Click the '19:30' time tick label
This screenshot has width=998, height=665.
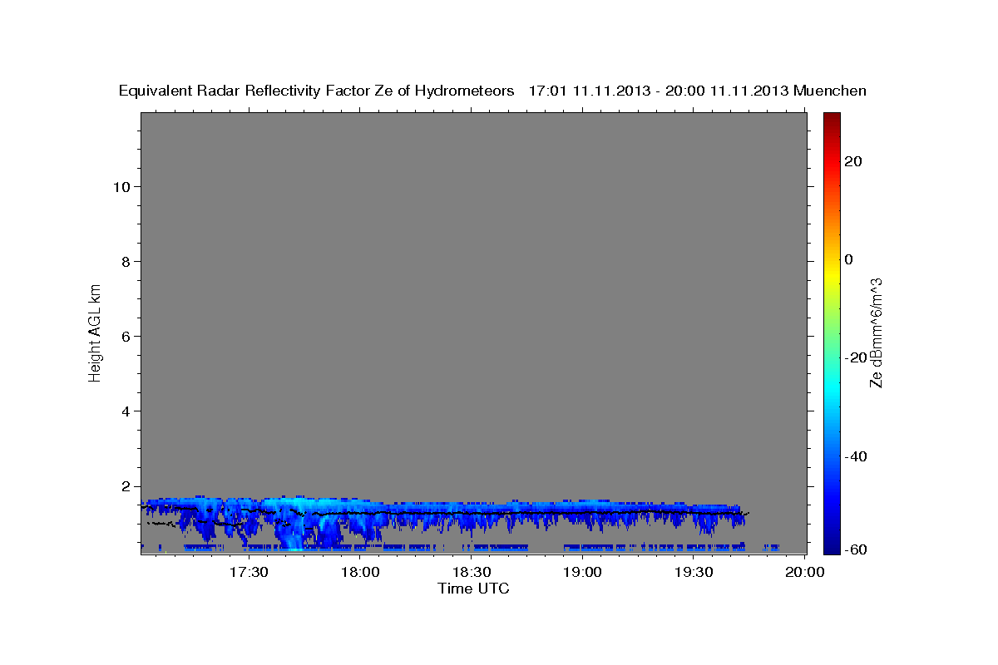pos(694,573)
